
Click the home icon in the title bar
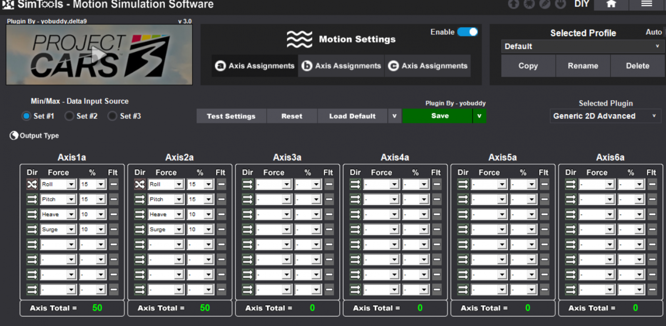[611, 4]
